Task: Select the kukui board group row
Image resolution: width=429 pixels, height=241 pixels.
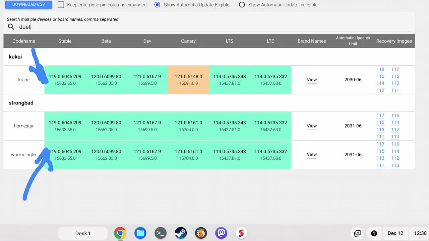Action: coord(209,57)
